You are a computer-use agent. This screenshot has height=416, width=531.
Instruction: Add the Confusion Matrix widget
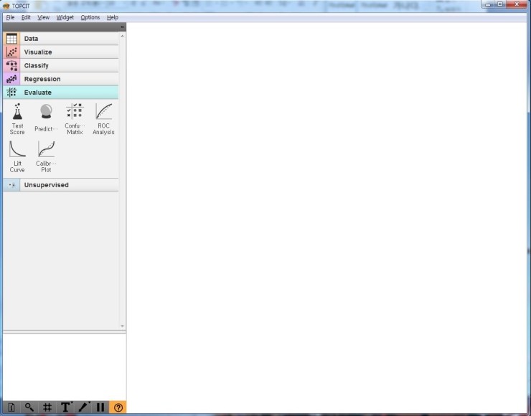[75, 118]
